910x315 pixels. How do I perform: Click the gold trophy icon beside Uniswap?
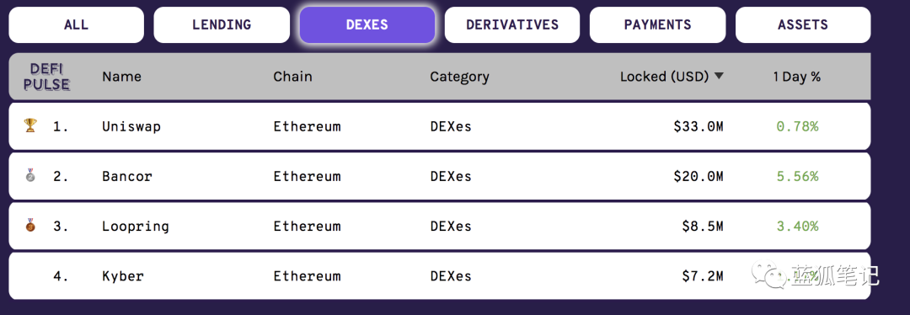pos(30,125)
